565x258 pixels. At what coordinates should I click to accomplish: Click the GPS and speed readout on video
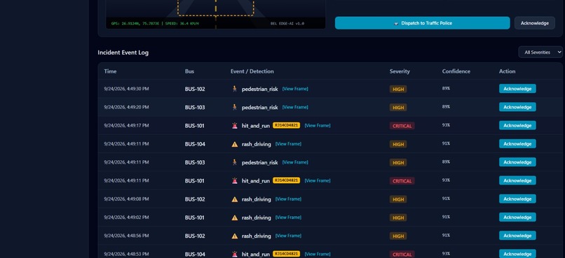pos(155,23)
